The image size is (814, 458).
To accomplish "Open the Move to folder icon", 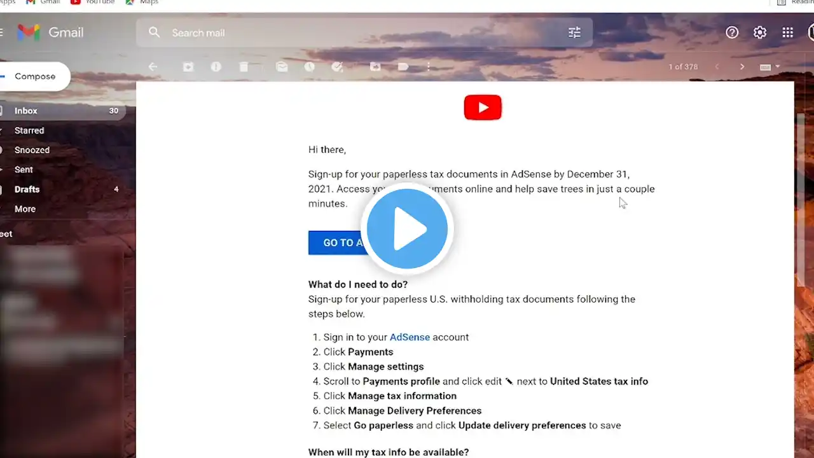I will (375, 67).
